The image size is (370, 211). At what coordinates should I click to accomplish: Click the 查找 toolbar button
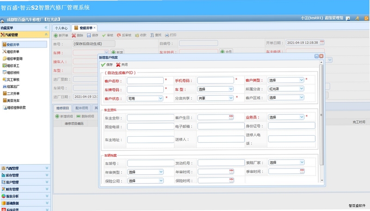(x=156, y=35)
